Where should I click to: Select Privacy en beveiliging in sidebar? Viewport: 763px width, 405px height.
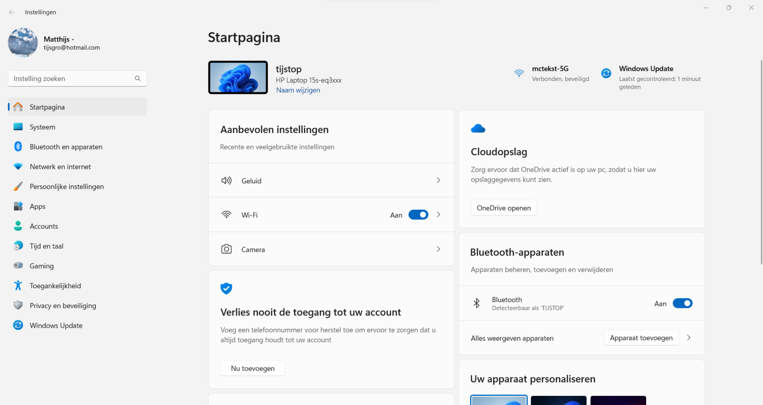(62, 306)
